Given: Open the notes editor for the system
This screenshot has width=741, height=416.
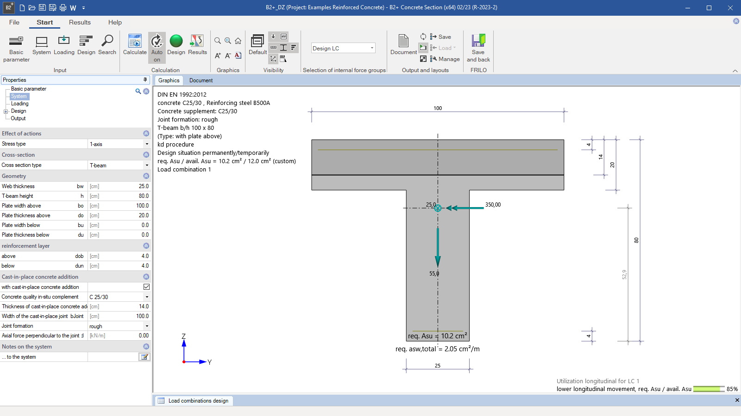Looking at the screenshot, I should tap(144, 357).
